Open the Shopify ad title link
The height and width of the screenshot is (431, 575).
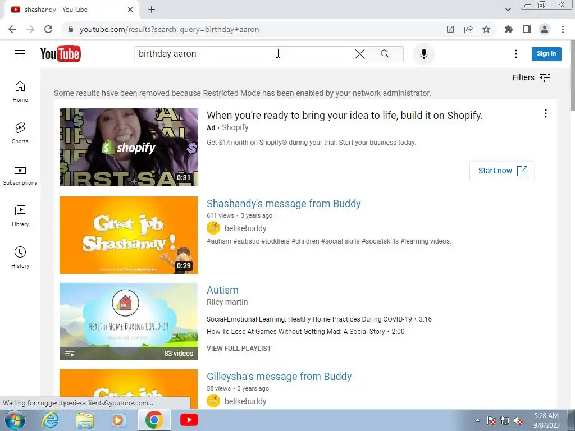tap(344, 116)
